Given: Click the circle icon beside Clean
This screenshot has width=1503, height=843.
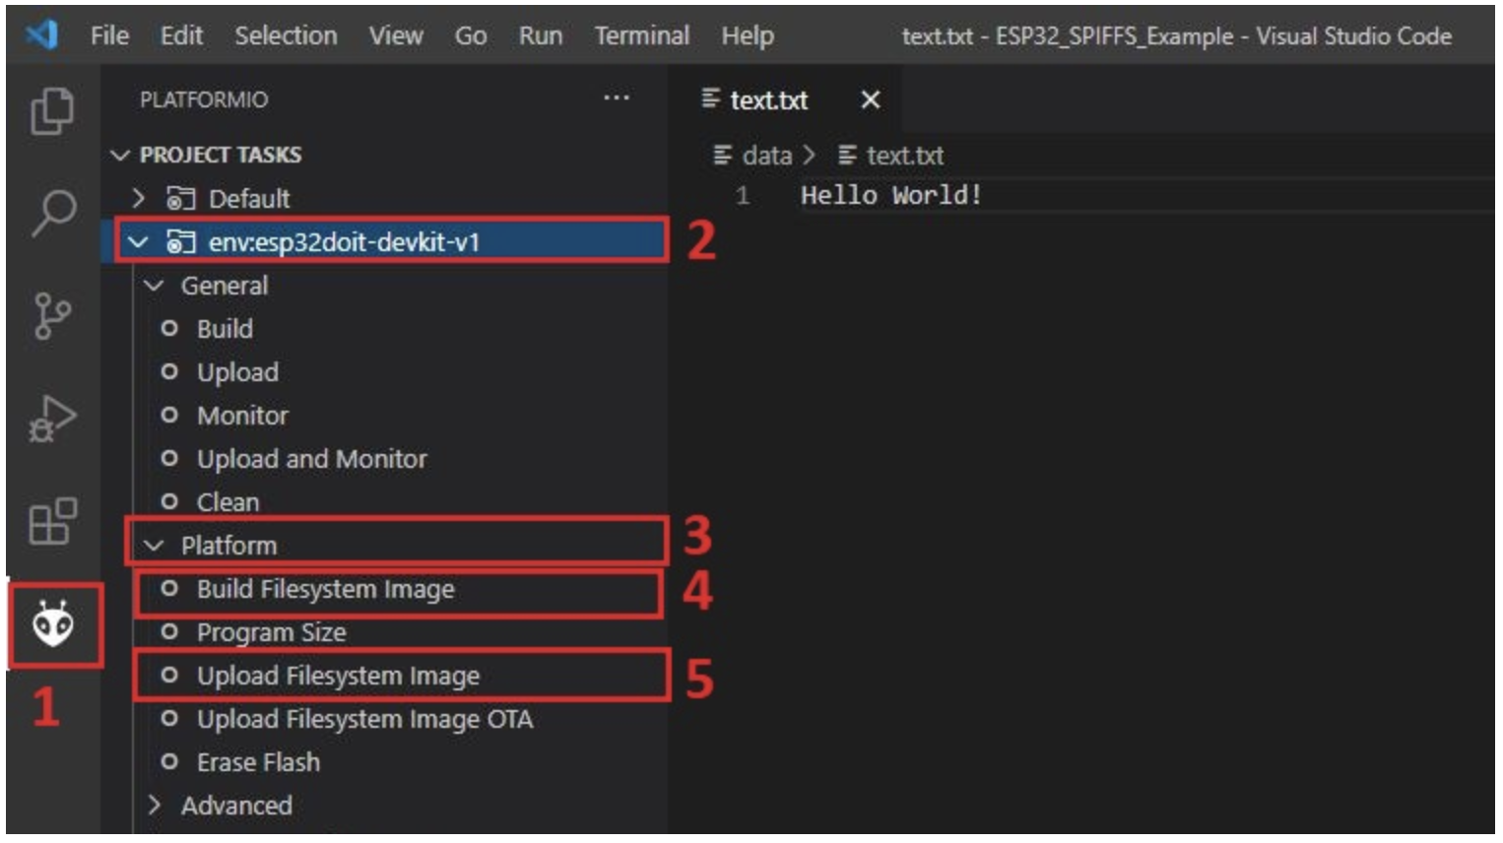Looking at the screenshot, I should 169,501.
